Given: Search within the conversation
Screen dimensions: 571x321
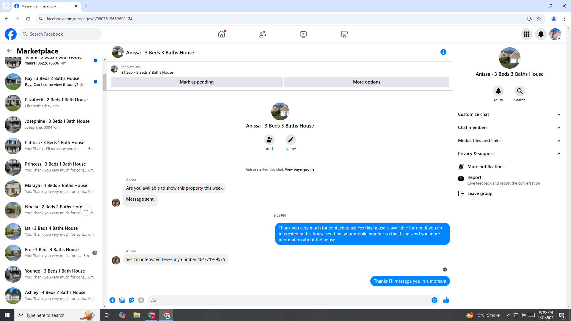Looking at the screenshot, I should coord(520,91).
